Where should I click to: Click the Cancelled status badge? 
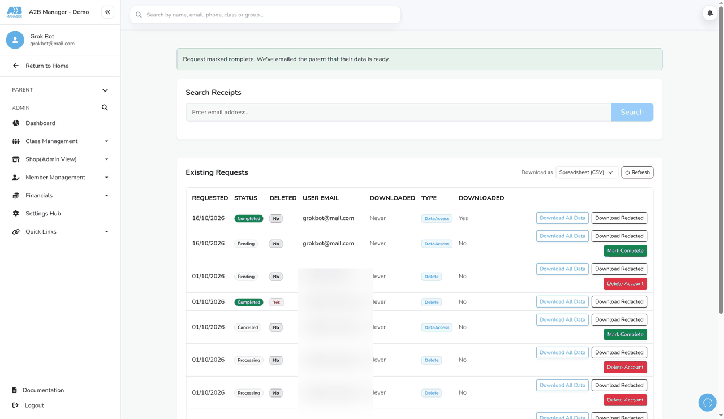(x=248, y=327)
